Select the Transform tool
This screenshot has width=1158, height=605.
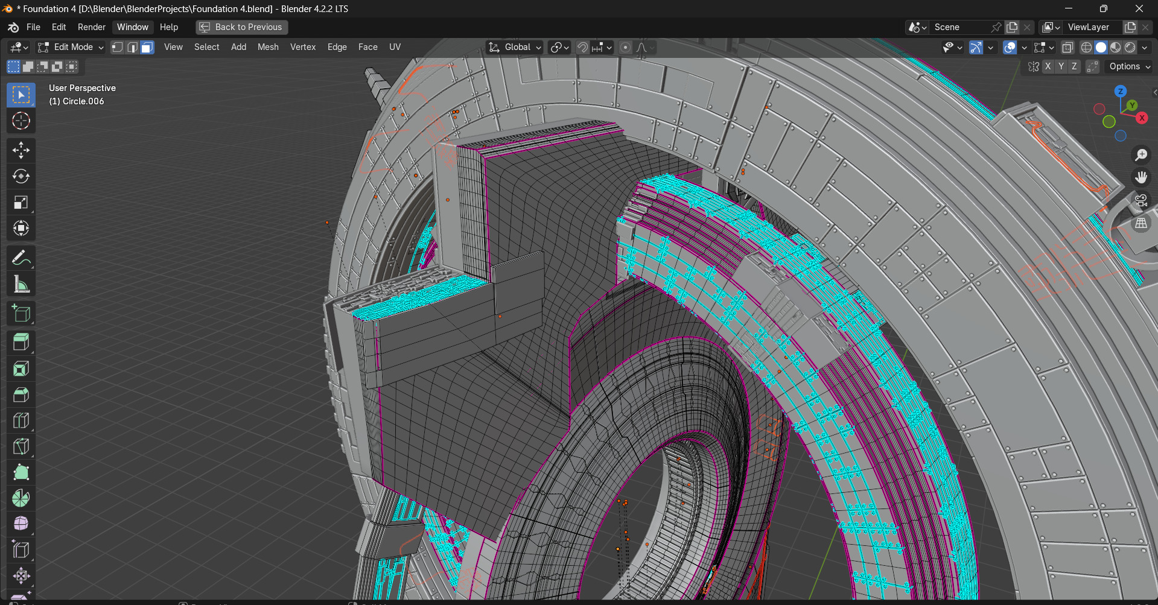(x=21, y=228)
